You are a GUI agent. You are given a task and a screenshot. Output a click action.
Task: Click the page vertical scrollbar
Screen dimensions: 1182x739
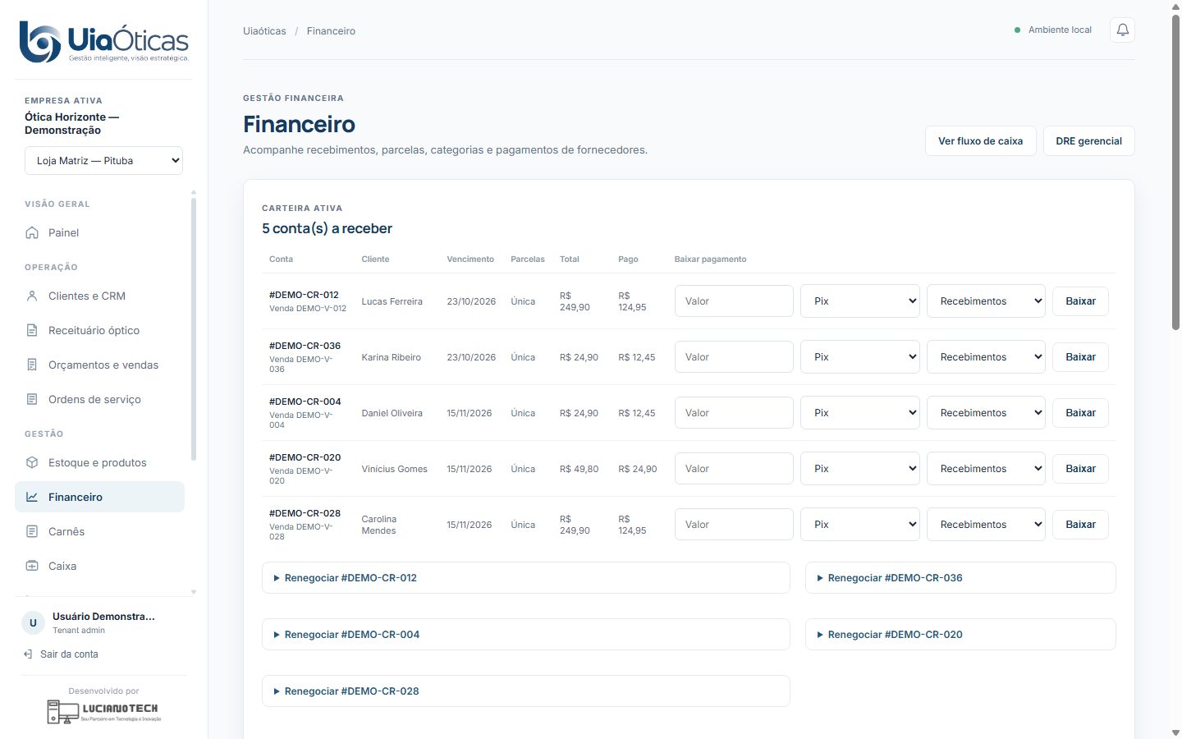tap(1175, 172)
